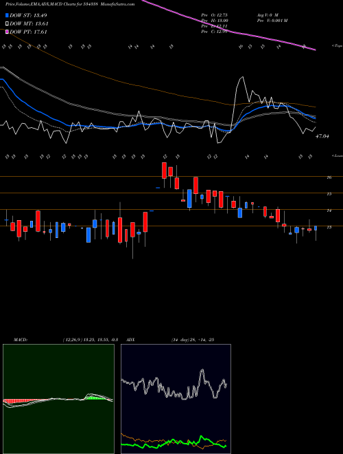Click the MACD parameters '(12,26,9)' text
Viewport: 343px width, 454px height.
pos(73,340)
